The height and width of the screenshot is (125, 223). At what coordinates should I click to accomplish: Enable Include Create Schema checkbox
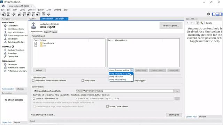tap(108, 107)
